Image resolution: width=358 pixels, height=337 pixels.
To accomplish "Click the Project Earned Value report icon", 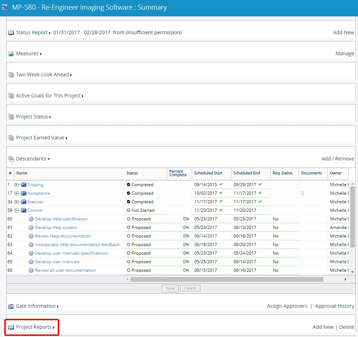I will [10, 138].
